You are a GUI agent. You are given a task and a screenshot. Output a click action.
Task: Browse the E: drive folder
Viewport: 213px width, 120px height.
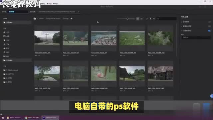pyautogui.click(x=8, y=78)
